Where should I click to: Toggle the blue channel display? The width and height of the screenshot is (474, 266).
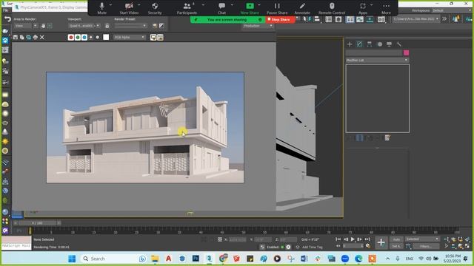point(84,38)
